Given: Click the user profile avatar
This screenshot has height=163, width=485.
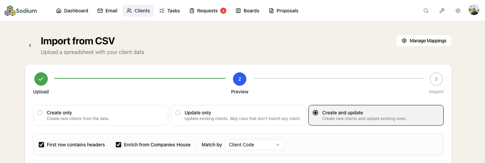Looking at the screenshot, I should tap(474, 10).
